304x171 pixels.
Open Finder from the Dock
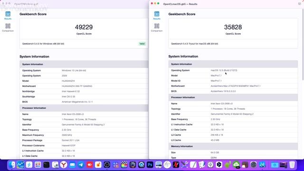pyautogui.click(x=12, y=165)
